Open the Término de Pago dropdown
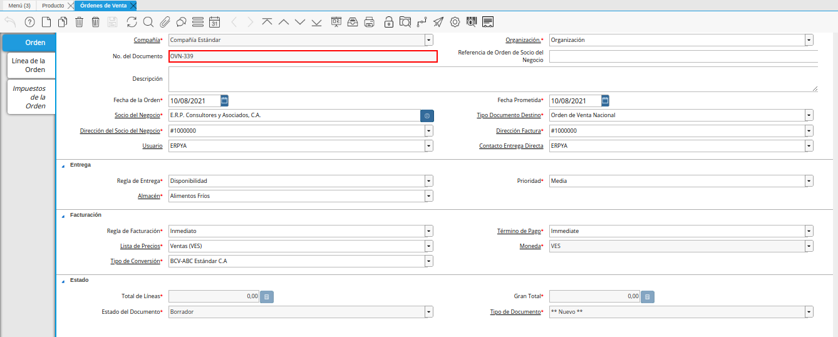This screenshot has height=337, width=838. [x=809, y=231]
